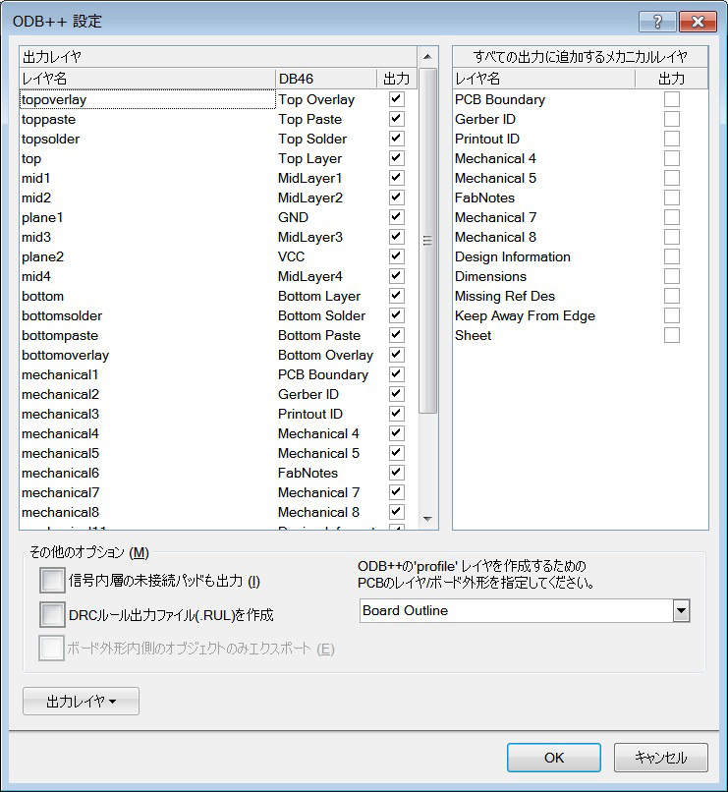Click scroll up arrow of layer list
Image resolution: width=728 pixels, height=792 pixels.
point(427,57)
